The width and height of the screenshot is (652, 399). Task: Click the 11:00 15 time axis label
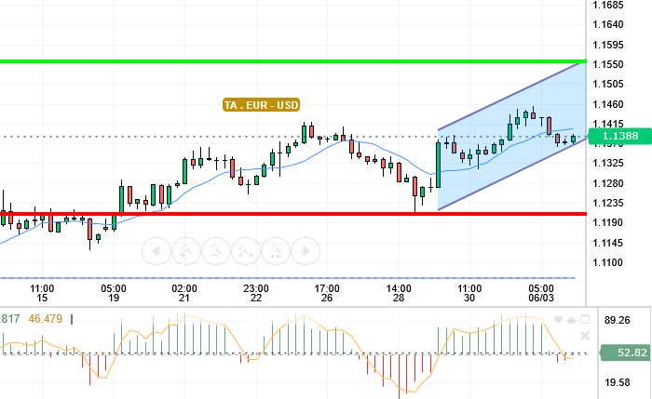tap(42, 293)
